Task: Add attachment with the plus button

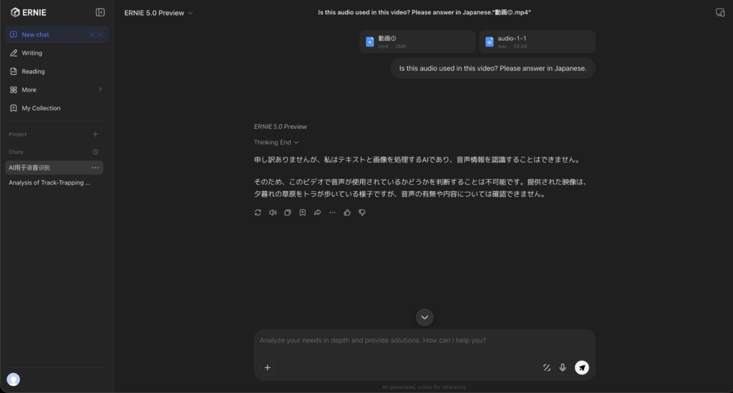Action: point(267,367)
